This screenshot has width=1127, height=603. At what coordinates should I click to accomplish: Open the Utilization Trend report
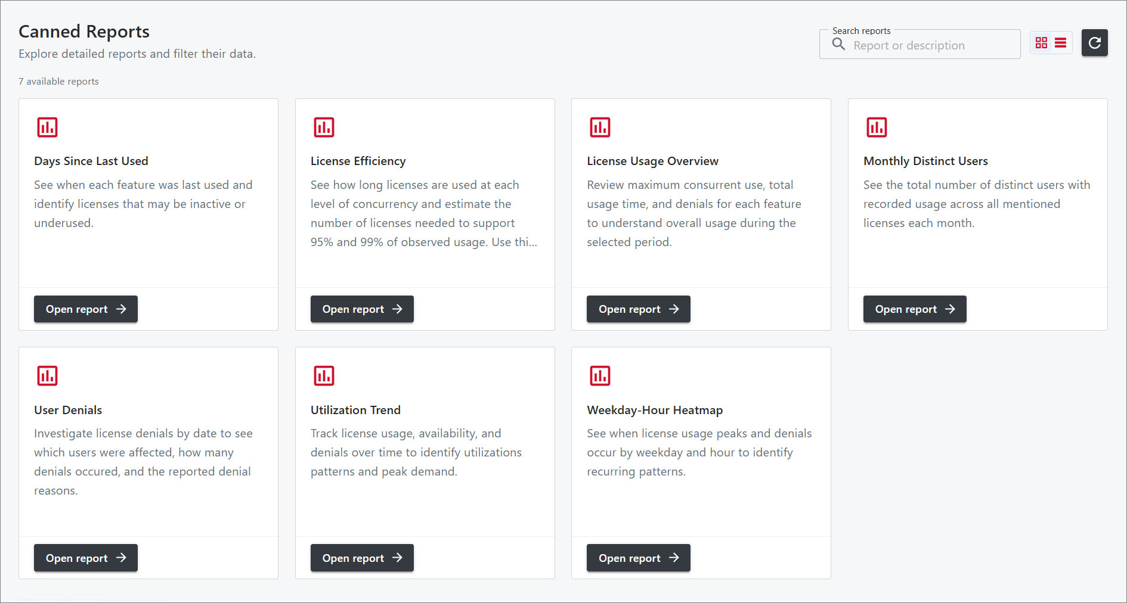point(362,558)
